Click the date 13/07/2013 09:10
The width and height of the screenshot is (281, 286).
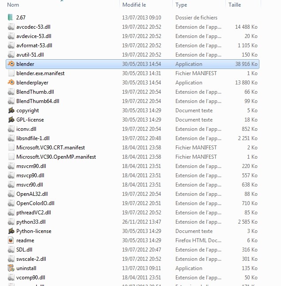(141, 18)
